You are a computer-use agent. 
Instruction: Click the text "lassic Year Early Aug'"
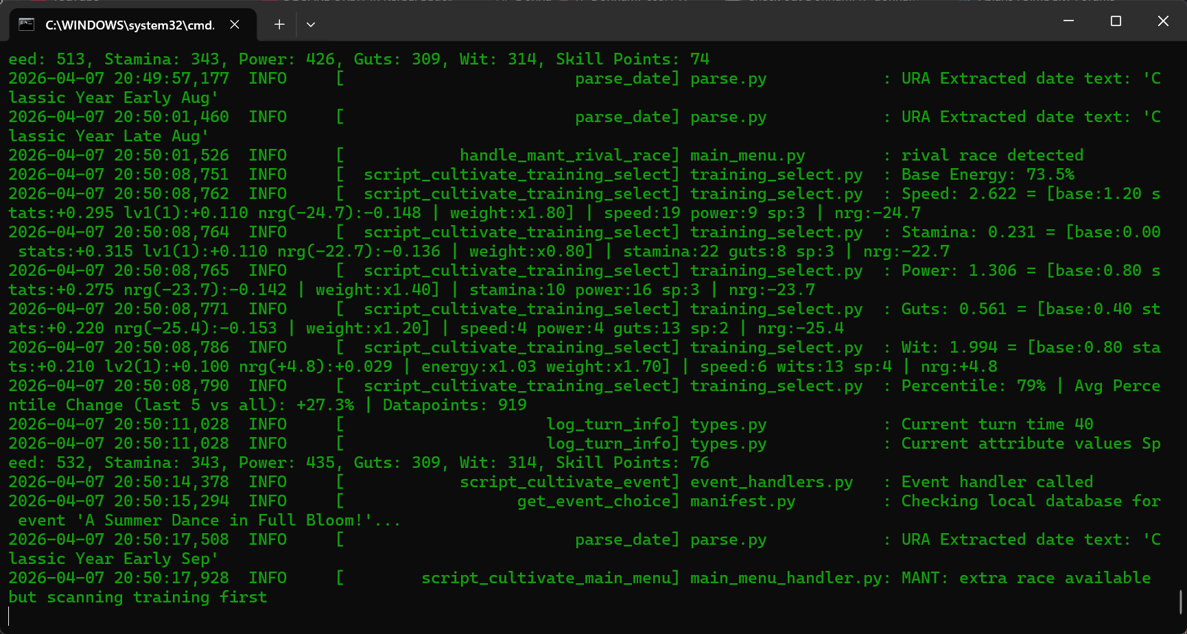pos(113,97)
